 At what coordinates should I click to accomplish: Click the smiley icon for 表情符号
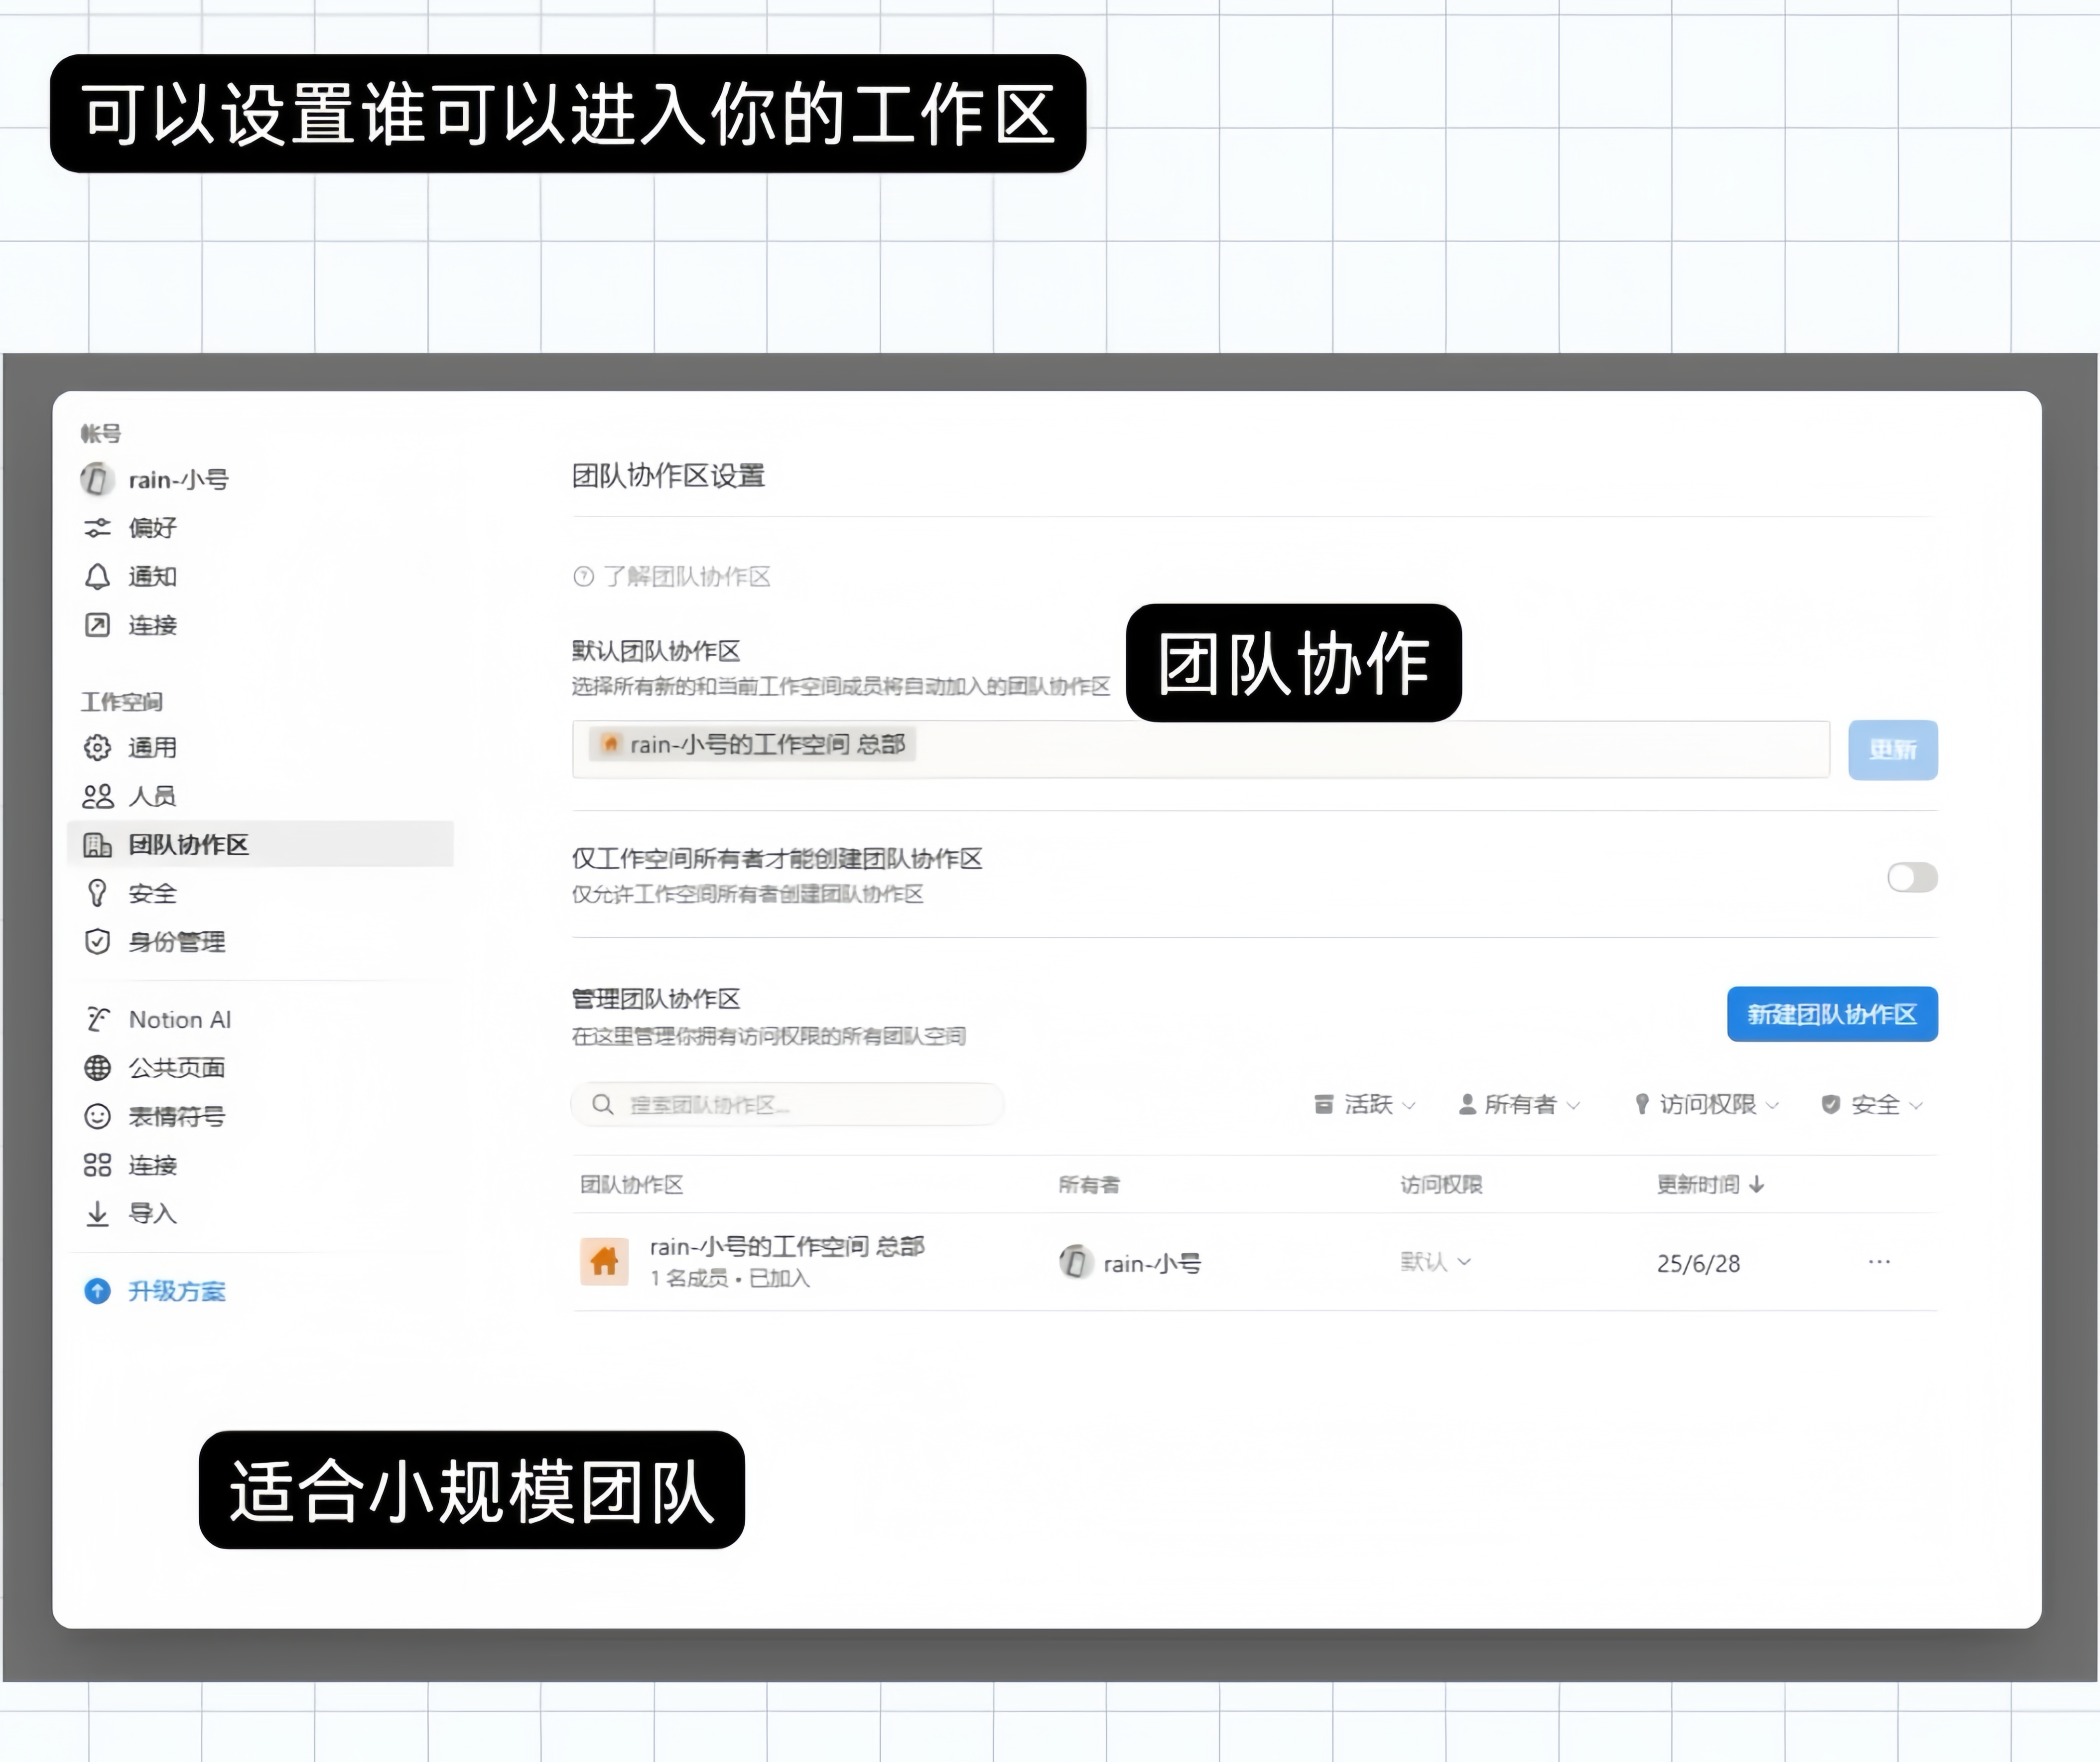[97, 1117]
